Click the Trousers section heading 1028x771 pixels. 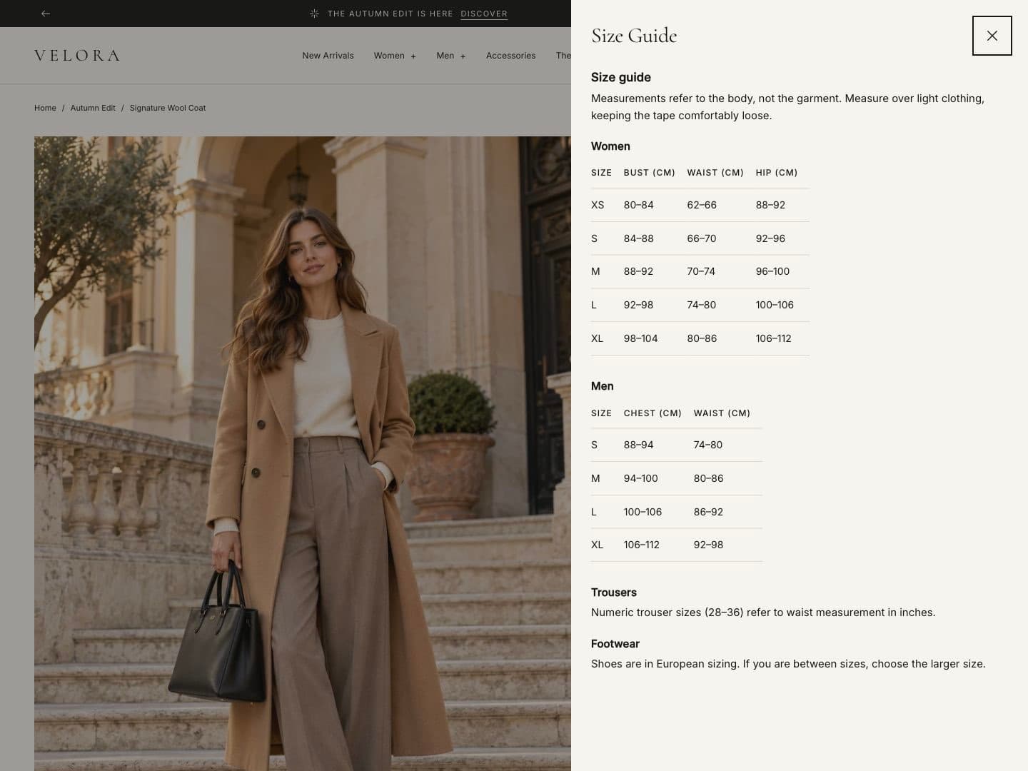coord(614,593)
